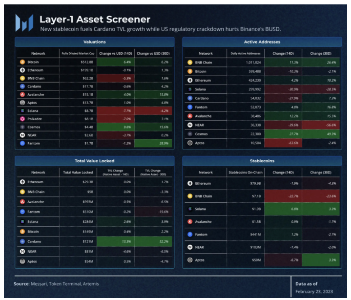Click the Messari logo in header
This screenshot has height=300, width=351.
tap(24, 23)
